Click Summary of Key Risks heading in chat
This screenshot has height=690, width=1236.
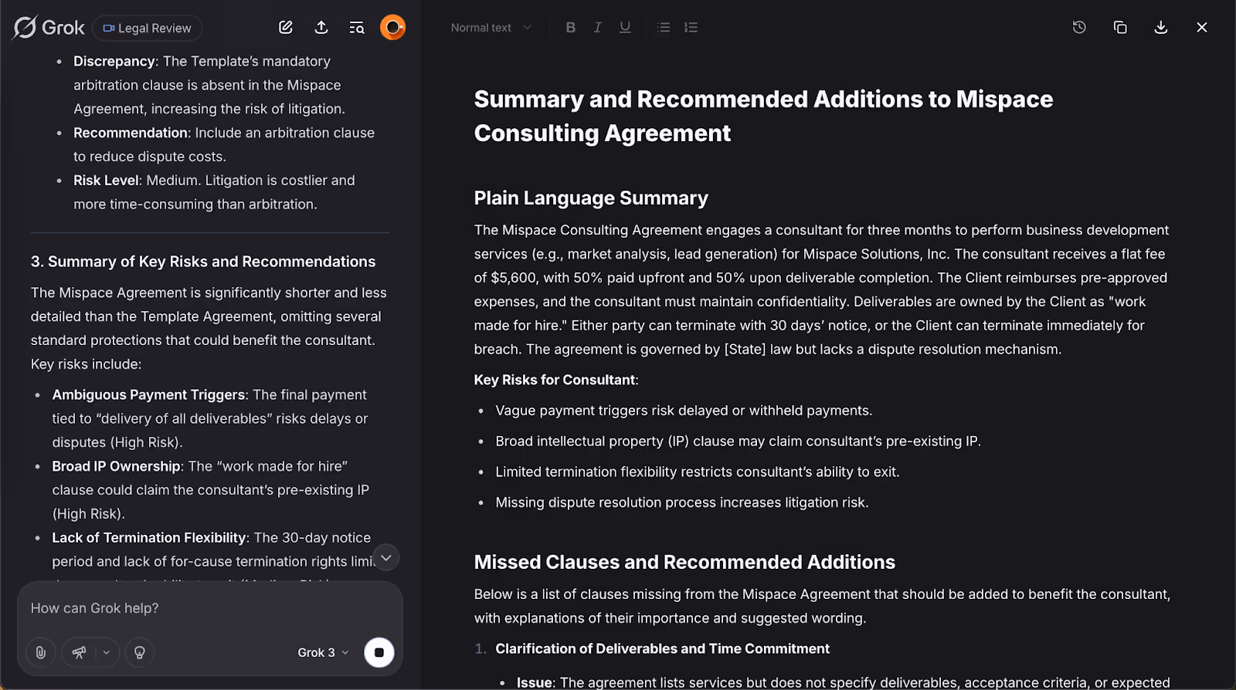click(x=203, y=262)
